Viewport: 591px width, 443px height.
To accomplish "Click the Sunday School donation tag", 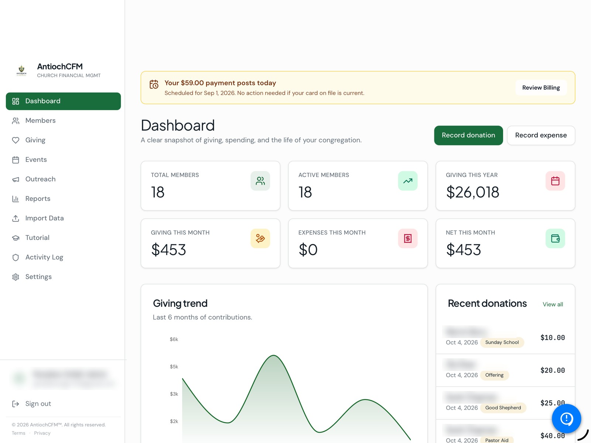I will click(x=502, y=343).
